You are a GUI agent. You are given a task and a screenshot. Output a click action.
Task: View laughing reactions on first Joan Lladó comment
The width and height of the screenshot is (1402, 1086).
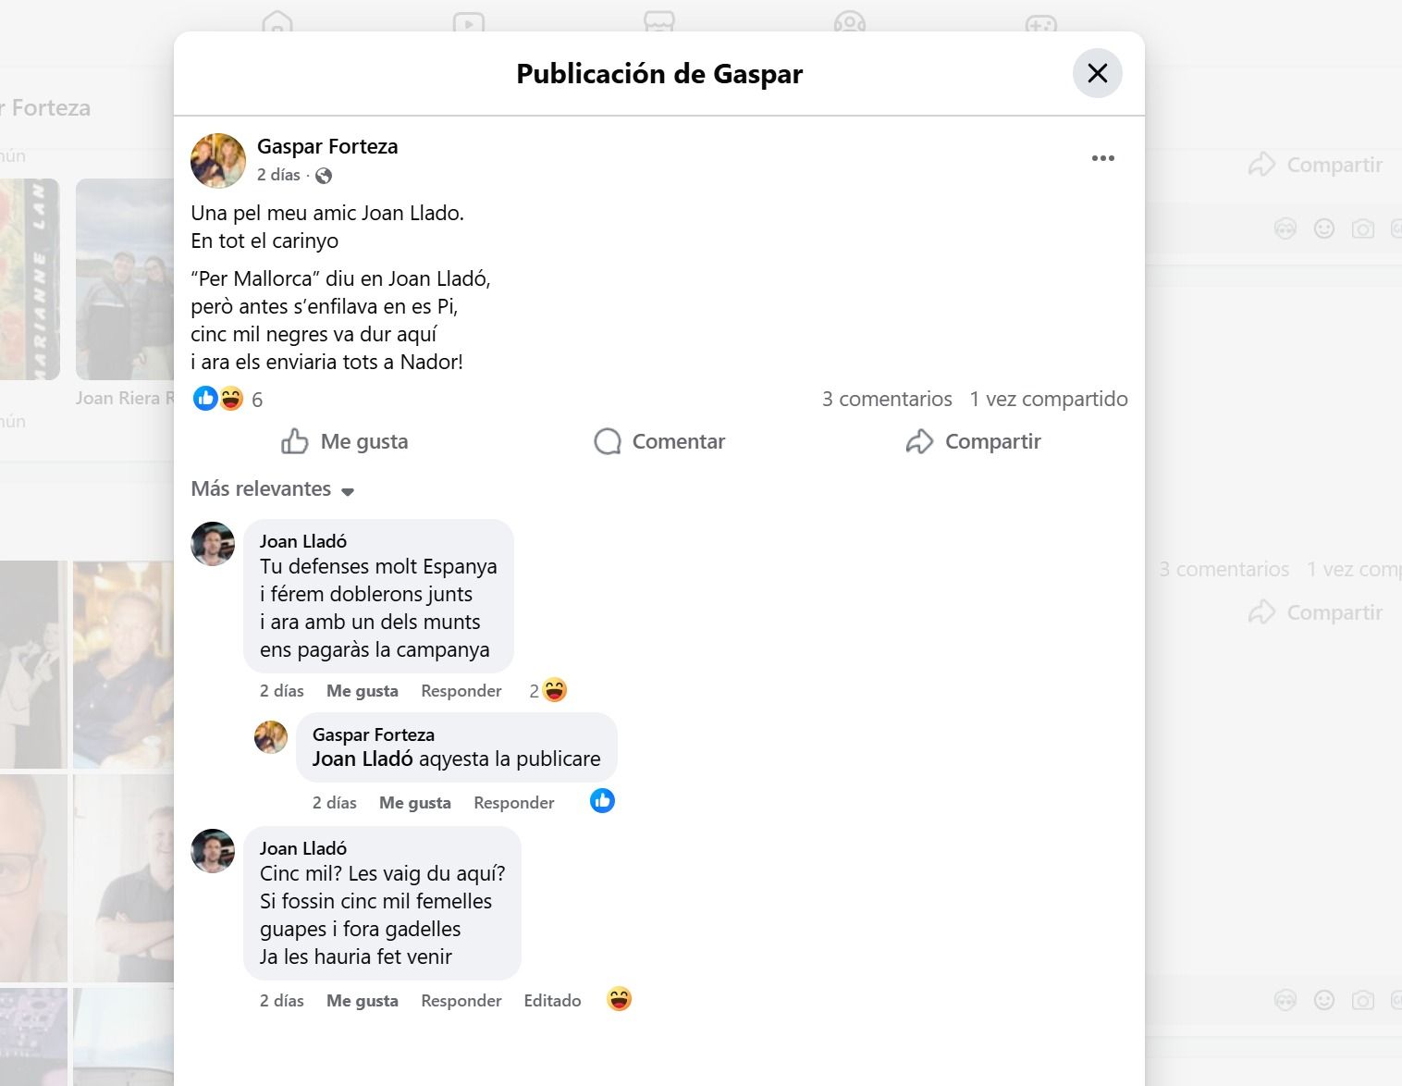click(548, 690)
